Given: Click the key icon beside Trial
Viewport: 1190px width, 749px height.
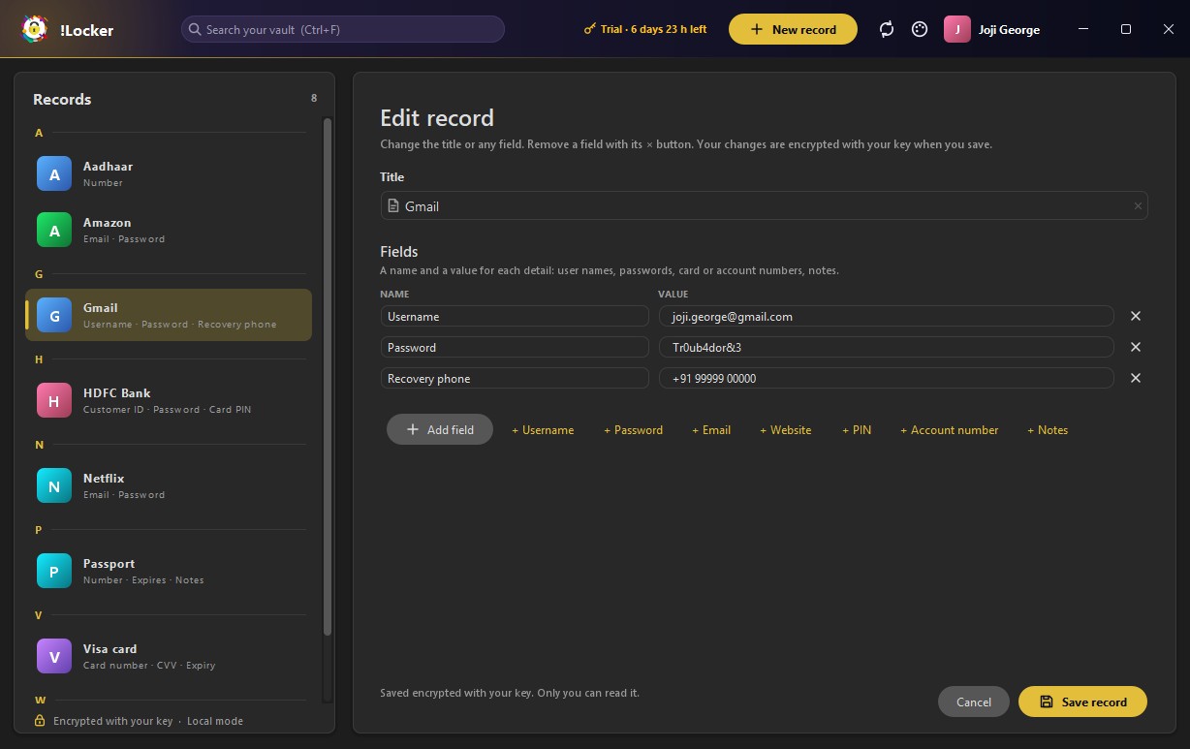Looking at the screenshot, I should coord(589,29).
